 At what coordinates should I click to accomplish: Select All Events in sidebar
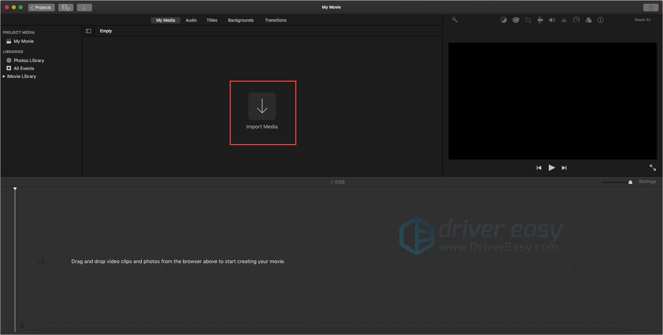pos(24,68)
